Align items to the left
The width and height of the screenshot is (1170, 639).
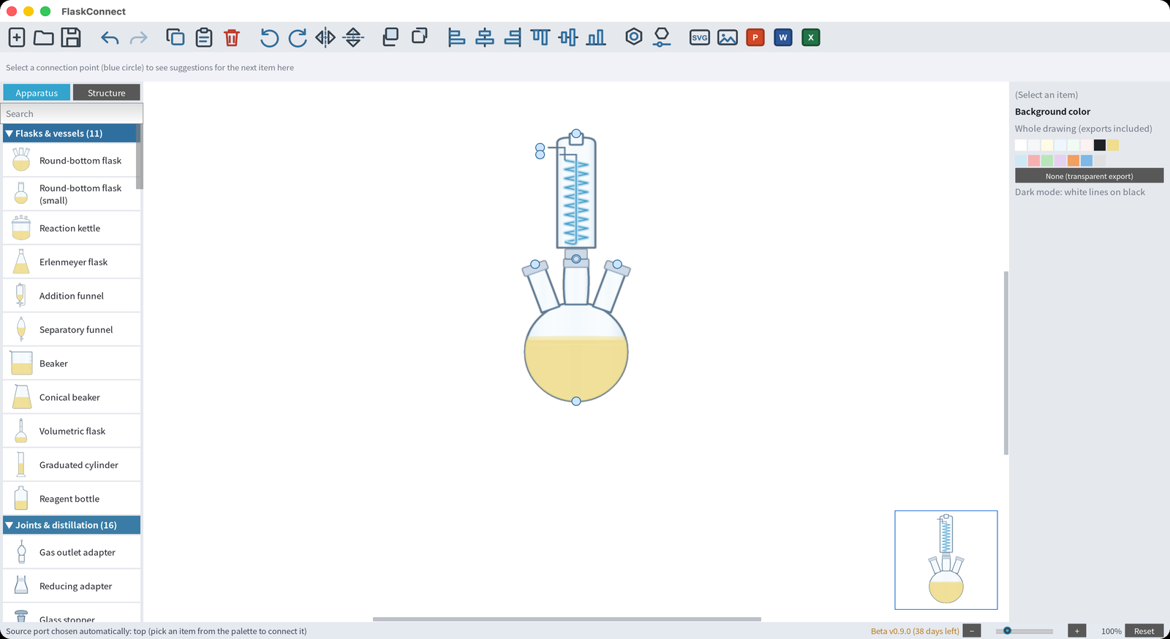pyautogui.click(x=456, y=37)
